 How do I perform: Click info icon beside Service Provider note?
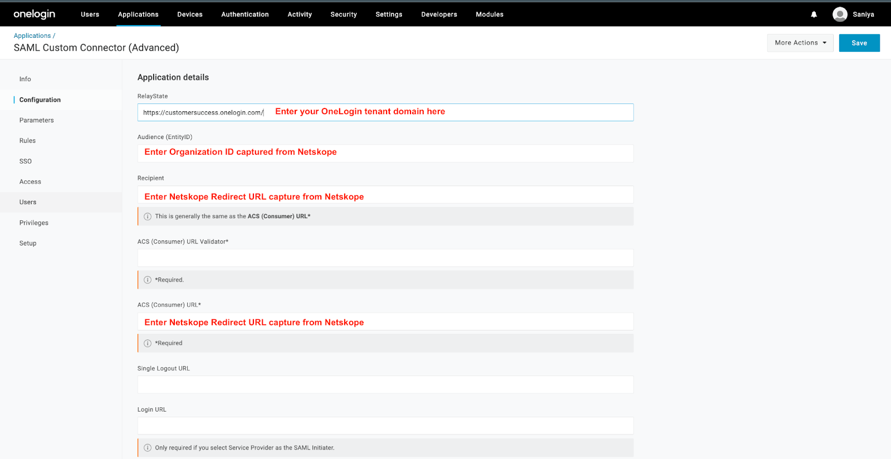[x=148, y=448]
